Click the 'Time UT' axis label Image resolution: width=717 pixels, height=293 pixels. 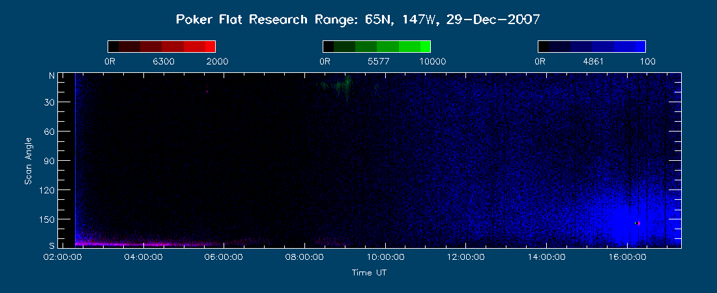tap(369, 273)
